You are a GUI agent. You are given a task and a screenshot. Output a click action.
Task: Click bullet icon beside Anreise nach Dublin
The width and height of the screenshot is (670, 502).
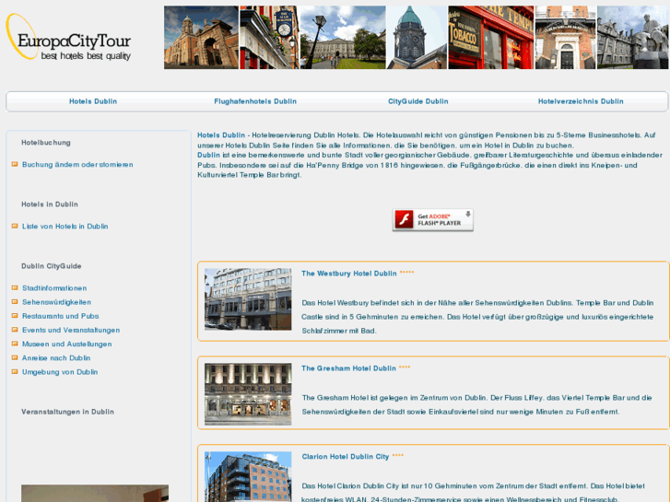click(x=15, y=357)
